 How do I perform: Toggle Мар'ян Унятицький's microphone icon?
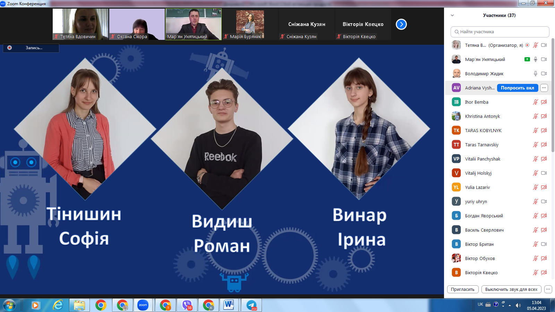click(x=535, y=59)
